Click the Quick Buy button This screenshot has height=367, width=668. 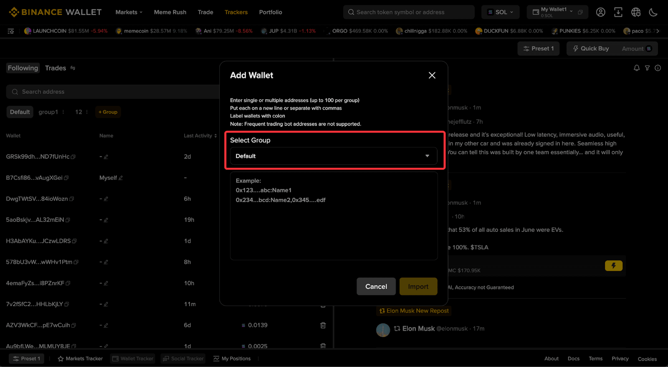tap(591, 48)
